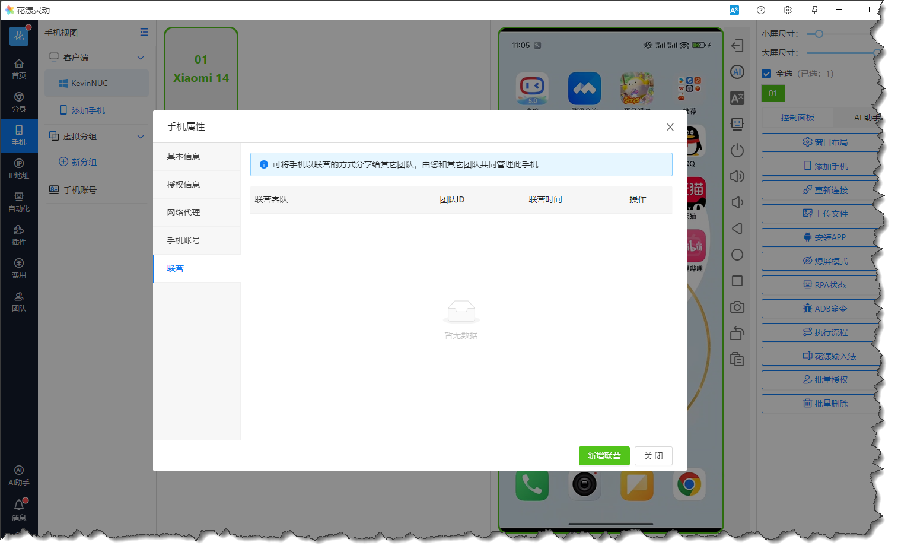The image size is (898, 555).
Task: Click the volume up icon beside phone
Action: (x=737, y=176)
